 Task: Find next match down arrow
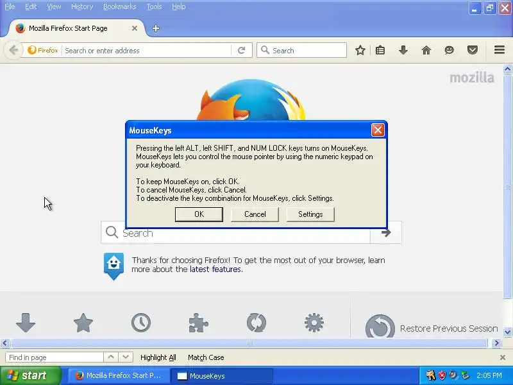click(x=126, y=357)
